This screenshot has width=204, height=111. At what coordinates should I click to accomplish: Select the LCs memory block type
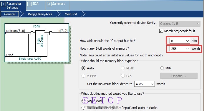123,76
